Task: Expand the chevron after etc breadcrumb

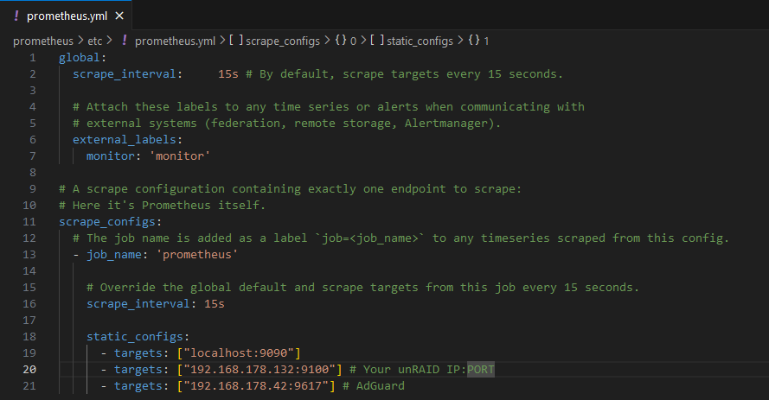Action: (109, 40)
